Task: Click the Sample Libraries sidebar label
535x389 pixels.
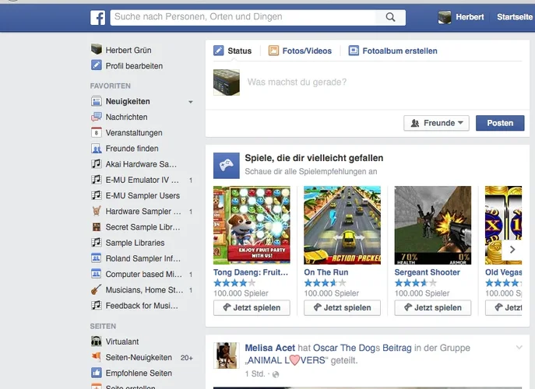Action: [x=135, y=243]
